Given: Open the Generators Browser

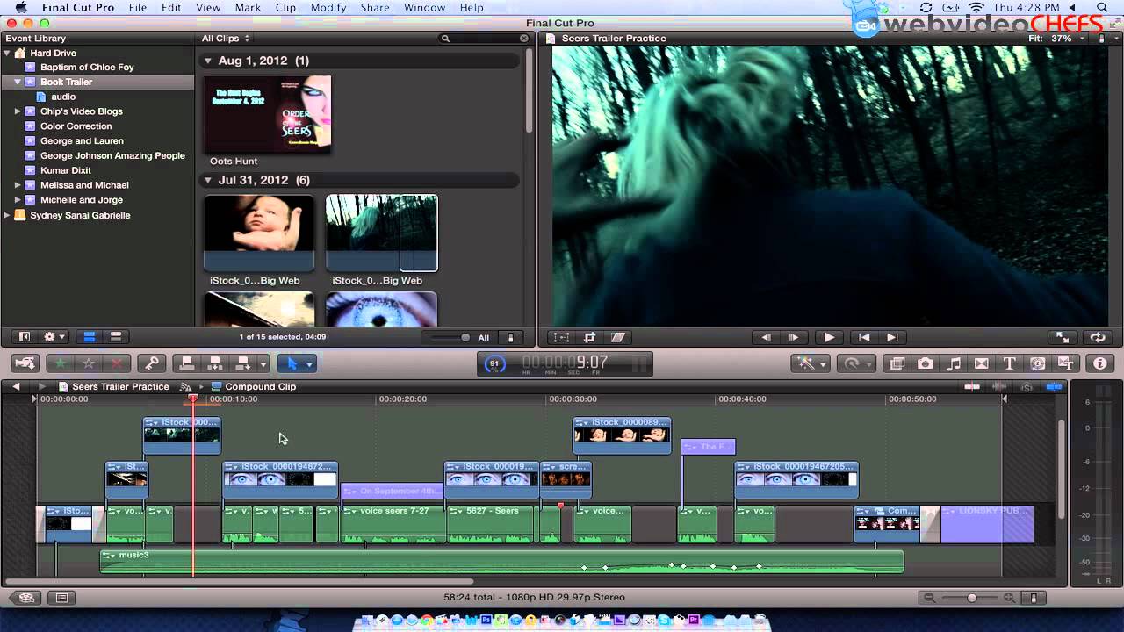Looking at the screenshot, I should coord(1038,363).
